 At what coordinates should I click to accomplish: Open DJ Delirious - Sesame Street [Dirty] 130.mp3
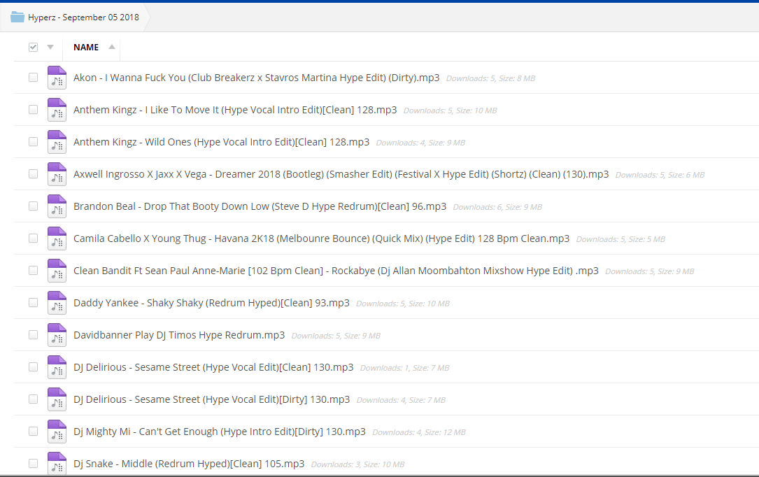pos(211,399)
